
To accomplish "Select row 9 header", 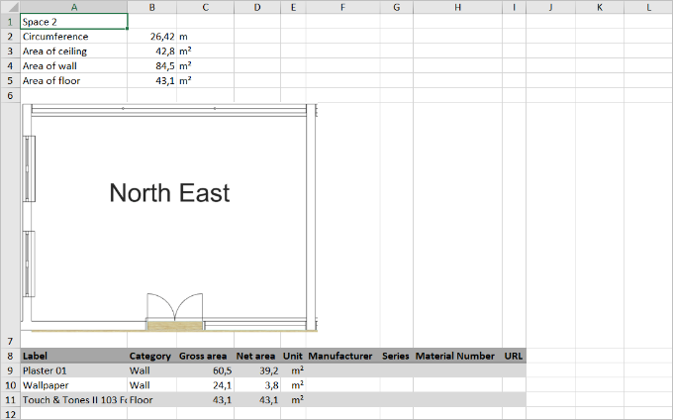I will click(x=10, y=370).
